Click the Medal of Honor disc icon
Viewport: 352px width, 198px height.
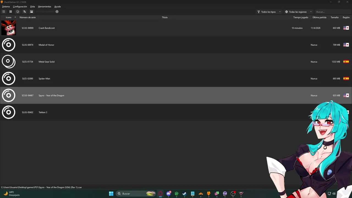(x=9, y=45)
